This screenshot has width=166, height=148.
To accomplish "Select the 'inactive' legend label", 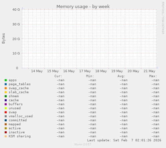I will tap(17, 132).
